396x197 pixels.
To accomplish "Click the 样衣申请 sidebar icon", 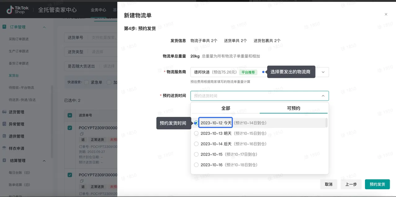I will [4, 148].
